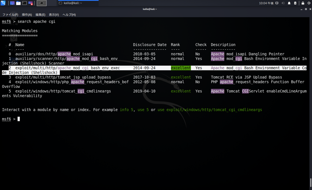Click the 'Matching Modules' heading
This screenshot has height=190, width=312.
20,31
